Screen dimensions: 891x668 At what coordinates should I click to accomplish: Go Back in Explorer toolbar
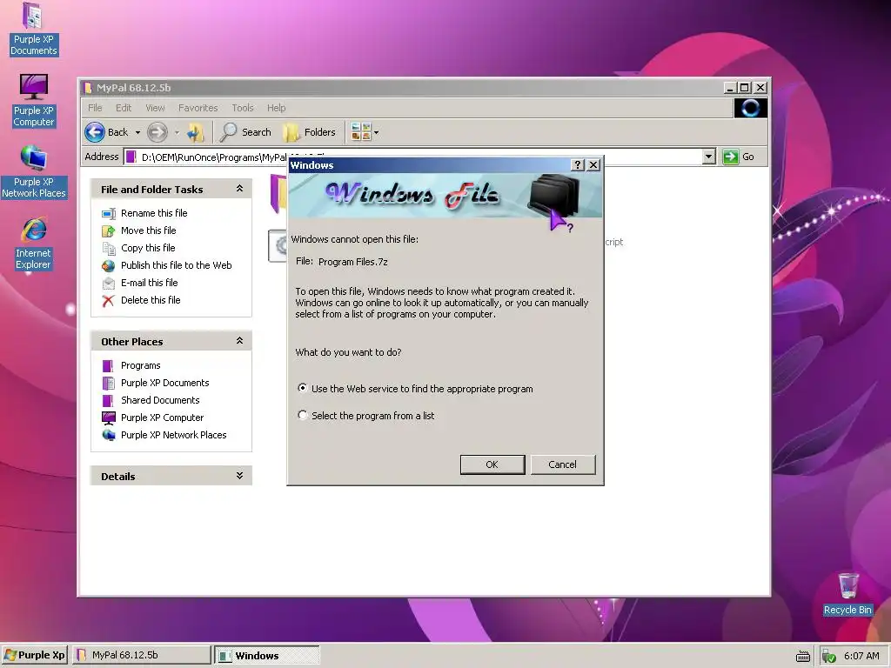107,132
